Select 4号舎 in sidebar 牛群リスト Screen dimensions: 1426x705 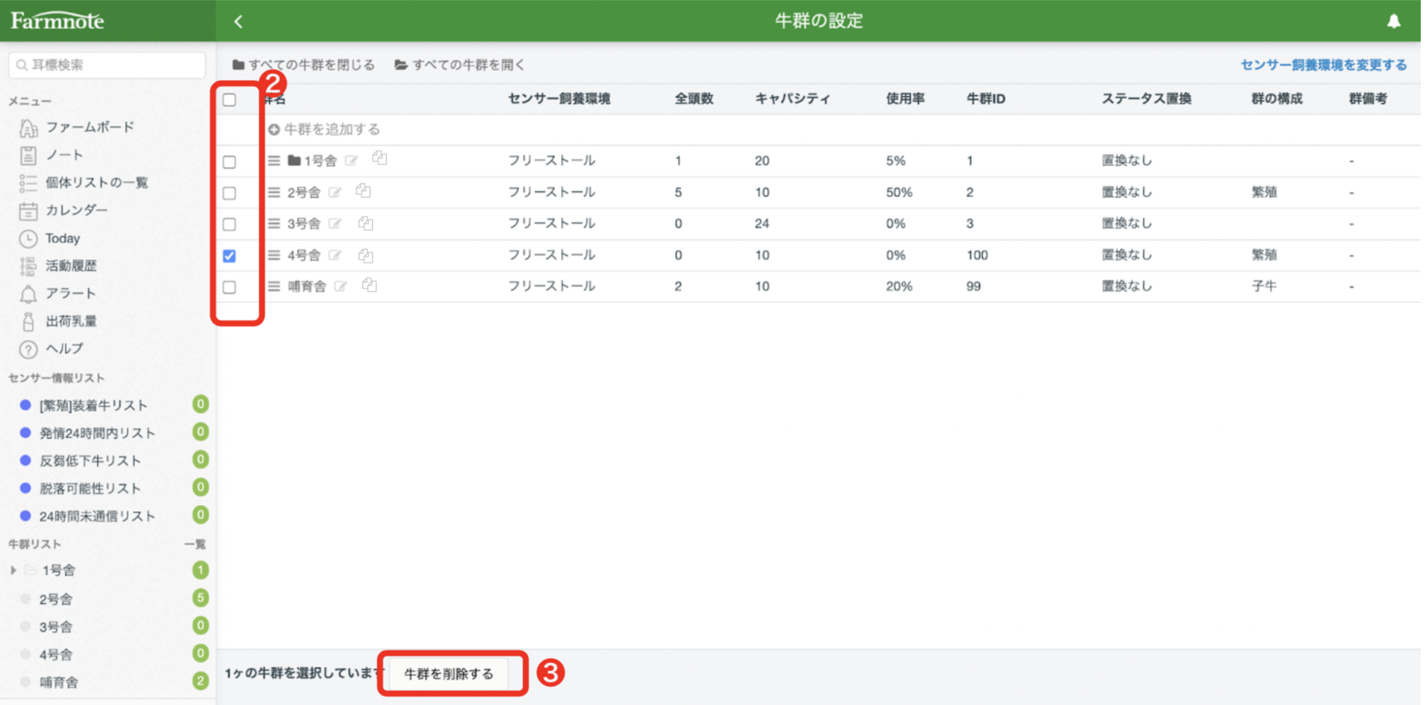click(x=55, y=655)
